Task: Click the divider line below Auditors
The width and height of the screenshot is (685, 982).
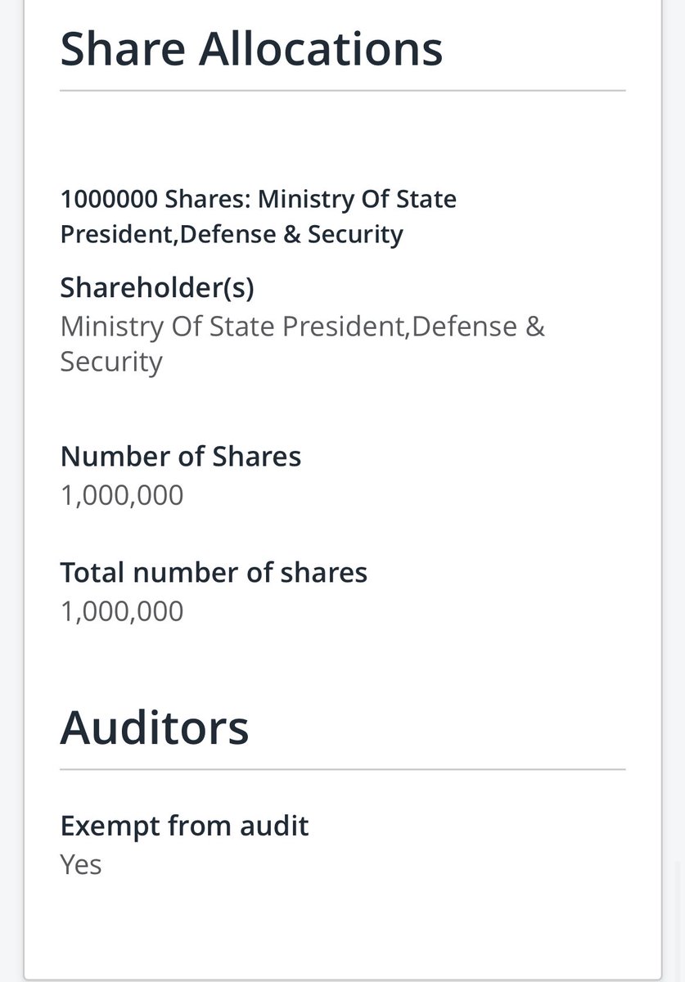Action: point(342,769)
